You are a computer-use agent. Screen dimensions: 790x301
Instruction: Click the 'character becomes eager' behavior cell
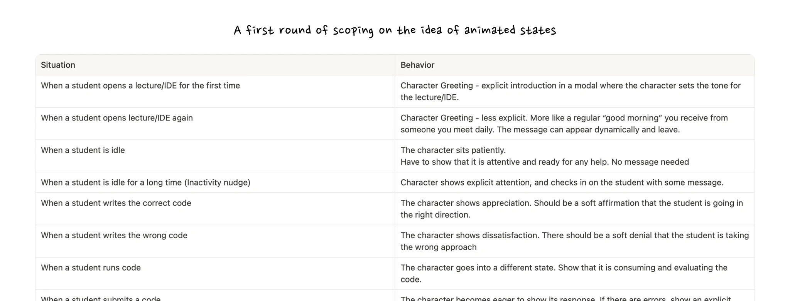click(565, 298)
